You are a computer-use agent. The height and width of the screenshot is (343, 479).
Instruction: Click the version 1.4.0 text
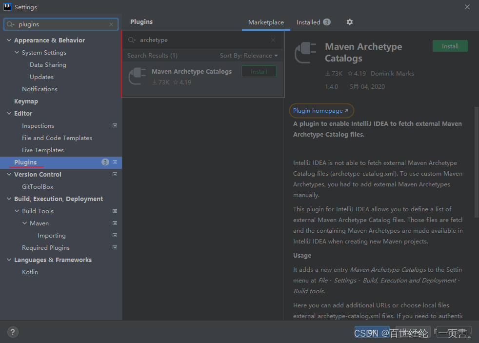pos(332,87)
